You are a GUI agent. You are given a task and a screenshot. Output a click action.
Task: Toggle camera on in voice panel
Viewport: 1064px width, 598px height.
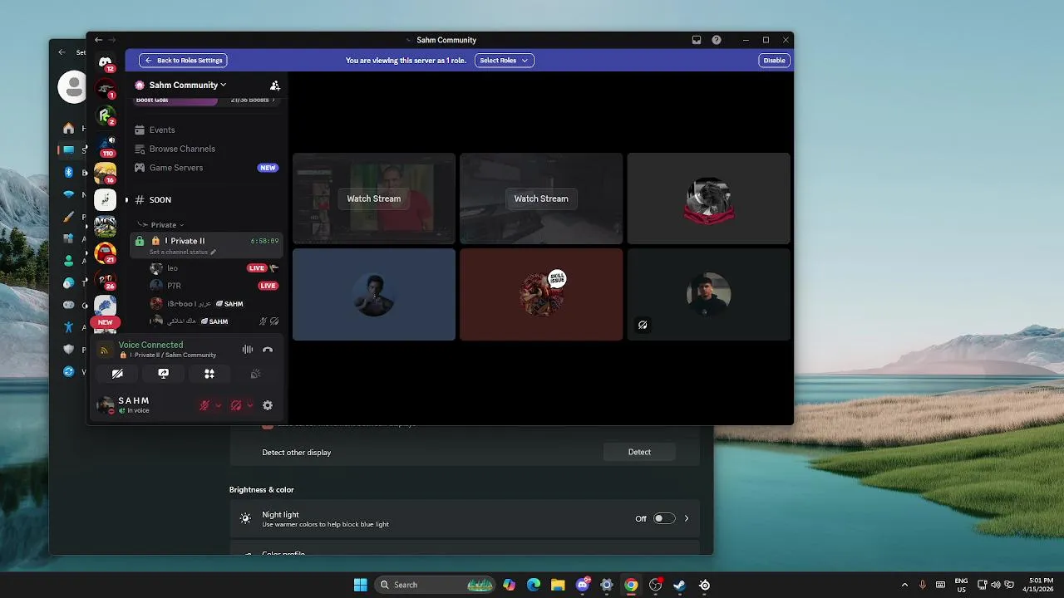pos(117,374)
